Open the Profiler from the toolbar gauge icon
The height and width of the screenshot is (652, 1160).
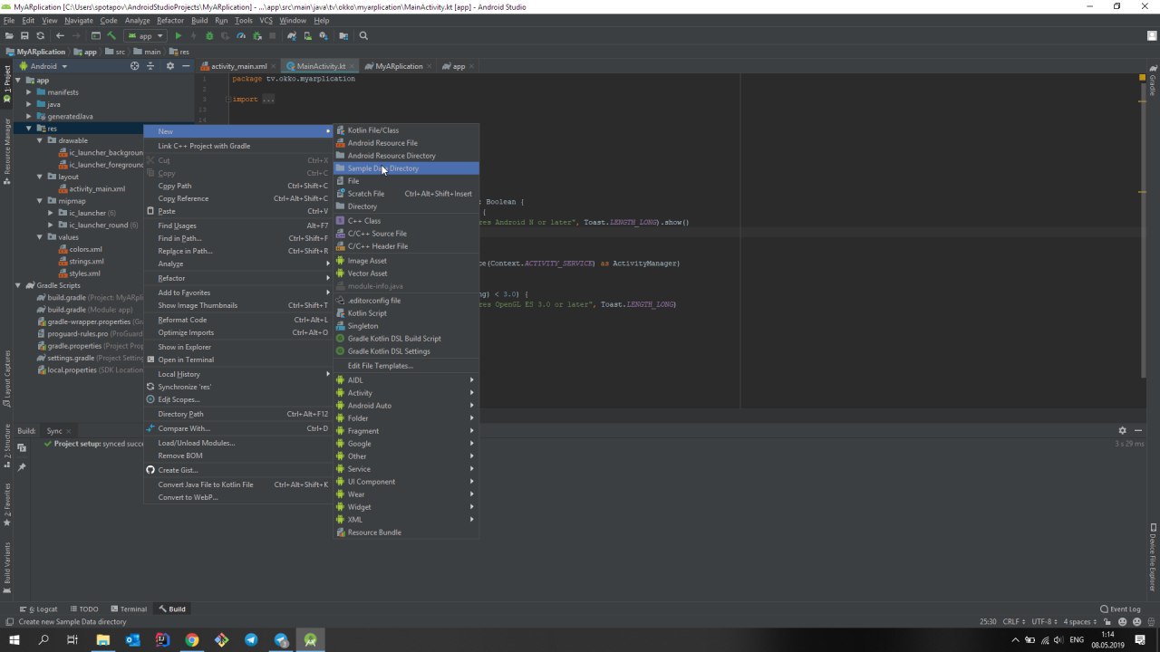240,36
